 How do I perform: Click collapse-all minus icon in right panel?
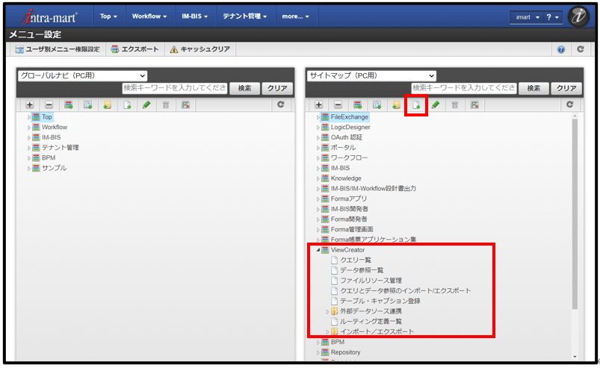coord(338,105)
